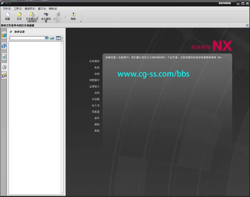Click the 导航器 welcome page link

click(x=95, y=112)
